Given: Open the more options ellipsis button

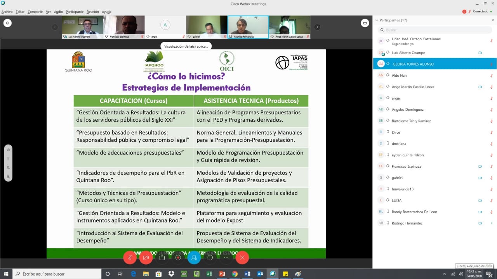Looking at the screenshot, I should pos(226,258).
